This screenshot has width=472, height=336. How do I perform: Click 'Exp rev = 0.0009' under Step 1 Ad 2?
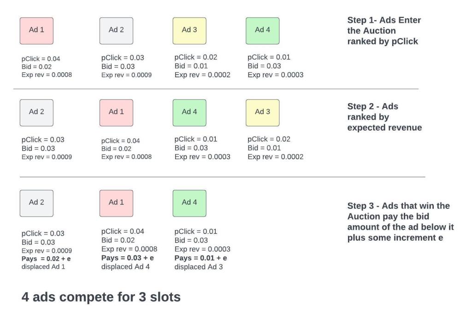(126, 75)
